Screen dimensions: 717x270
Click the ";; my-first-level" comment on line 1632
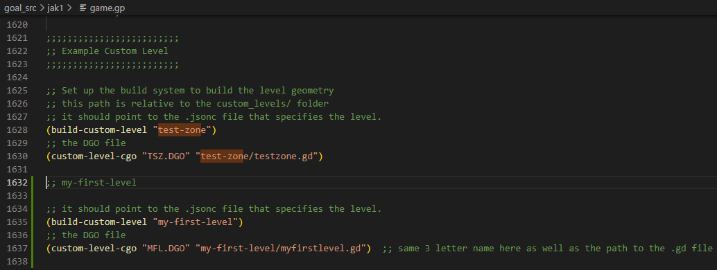(92, 183)
